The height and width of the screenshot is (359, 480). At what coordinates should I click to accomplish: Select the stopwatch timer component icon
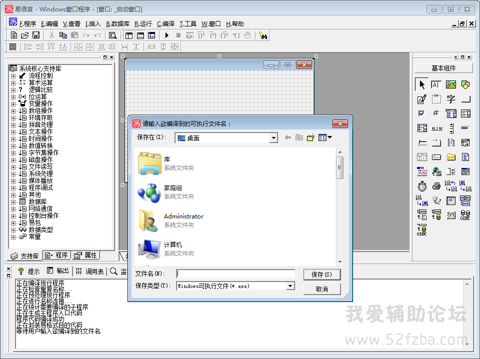[x=422, y=186]
